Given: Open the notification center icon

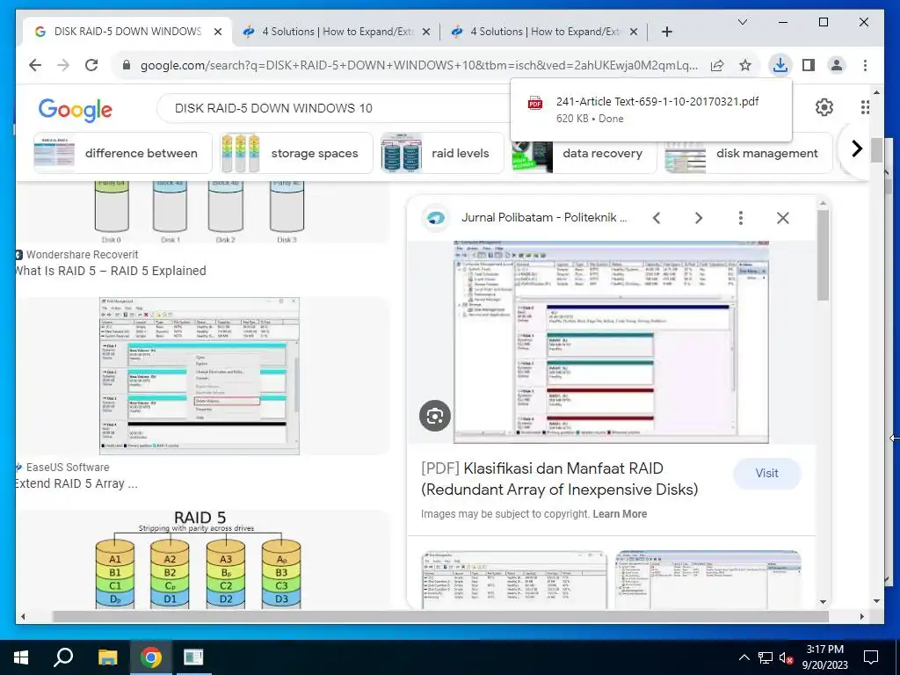Looking at the screenshot, I should tap(871, 657).
